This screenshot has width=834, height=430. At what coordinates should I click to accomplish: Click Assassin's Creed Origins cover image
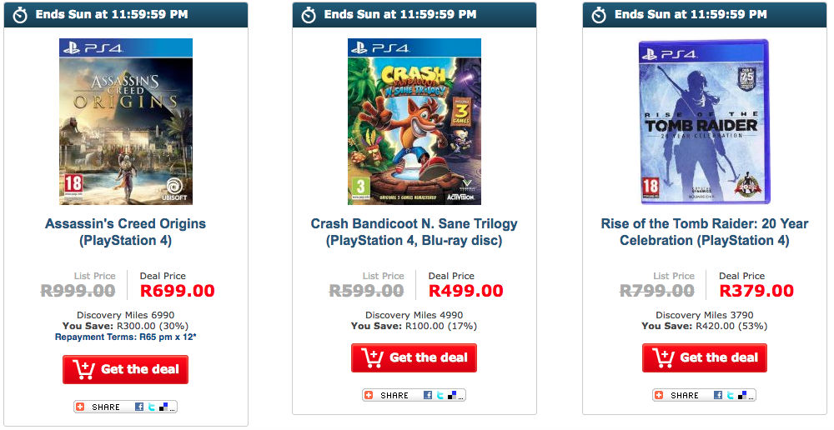(126, 122)
